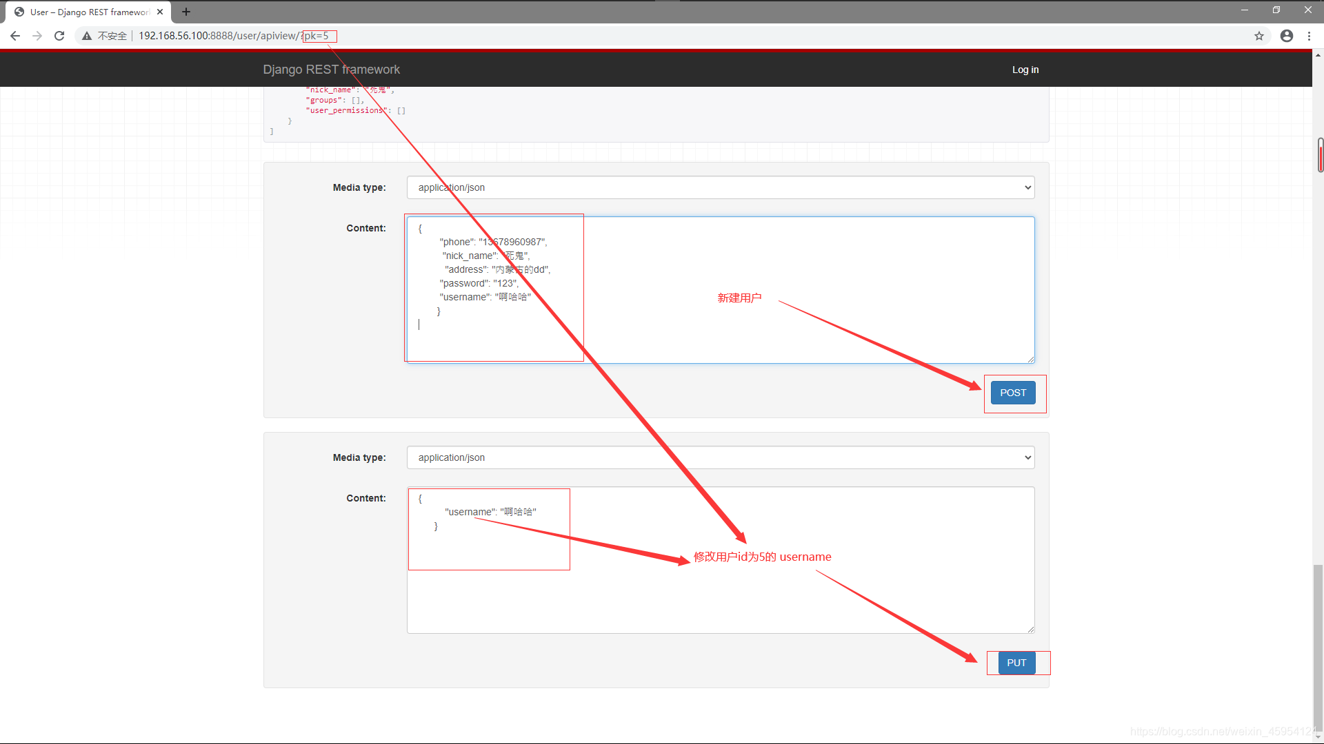The height and width of the screenshot is (744, 1324).
Task: Click the "phone" line in POST content
Action: click(493, 242)
